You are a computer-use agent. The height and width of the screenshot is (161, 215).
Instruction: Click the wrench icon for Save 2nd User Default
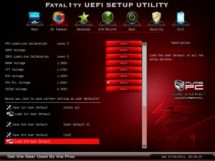[x=9, y=124]
